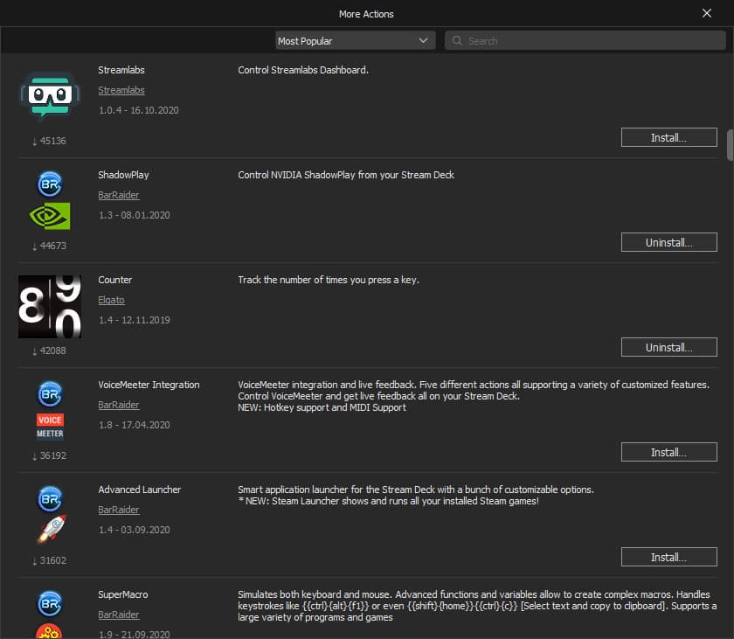Click the Advanced Launcher rocket icon
Image resolution: width=734 pixels, height=639 pixels.
click(x=52, y=529)
